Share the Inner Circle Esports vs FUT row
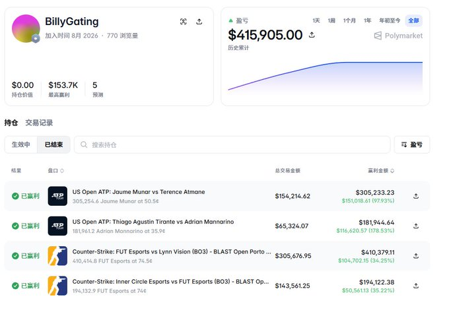 pyautogui.click(x=416, y=286)
